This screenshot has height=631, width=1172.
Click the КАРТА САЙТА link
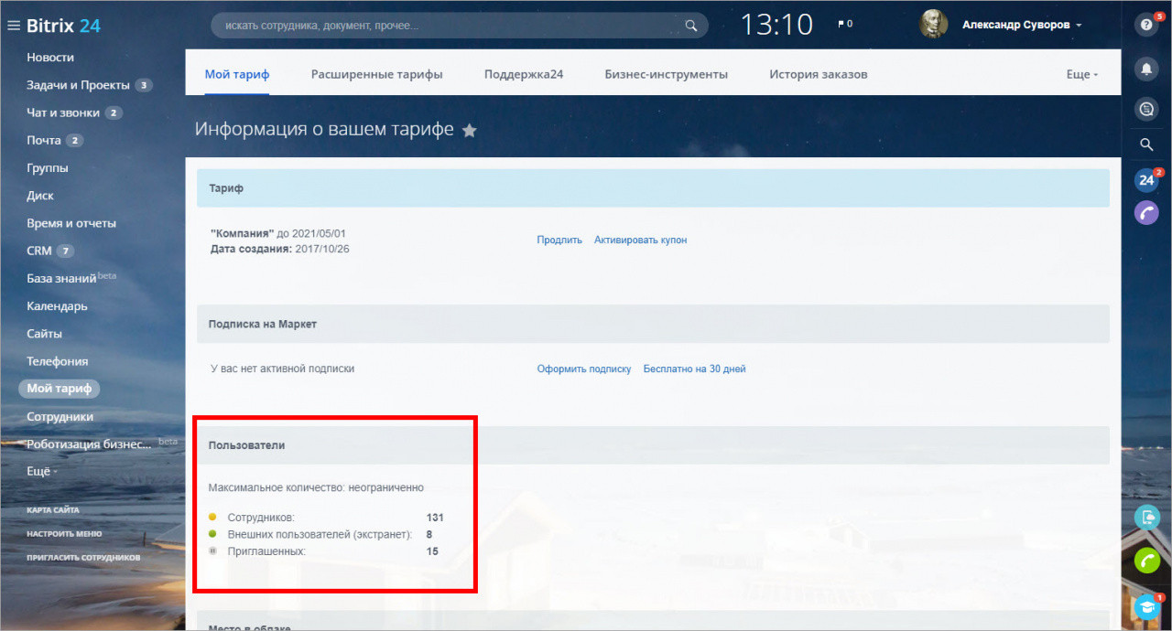53,509
